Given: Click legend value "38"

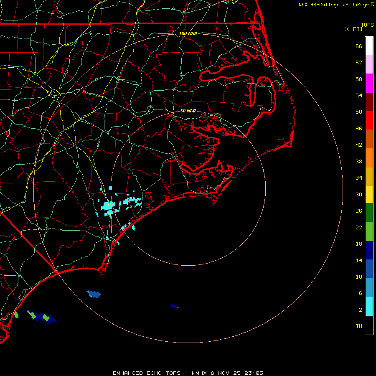Looking at the screenshot, I should point(359,161).
